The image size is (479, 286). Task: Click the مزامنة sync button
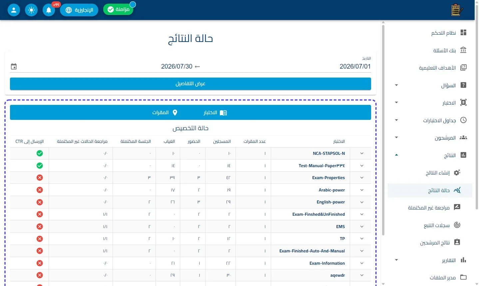pyautogui.click(x=118, y=9)
